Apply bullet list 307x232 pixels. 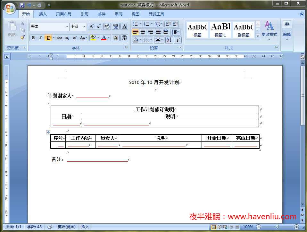[135, 24]
